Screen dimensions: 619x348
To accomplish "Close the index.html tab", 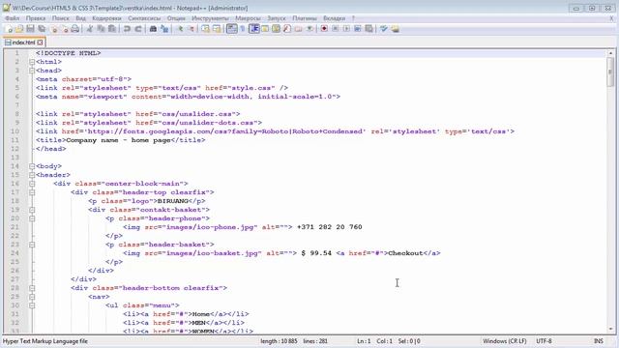I will 40,43.
